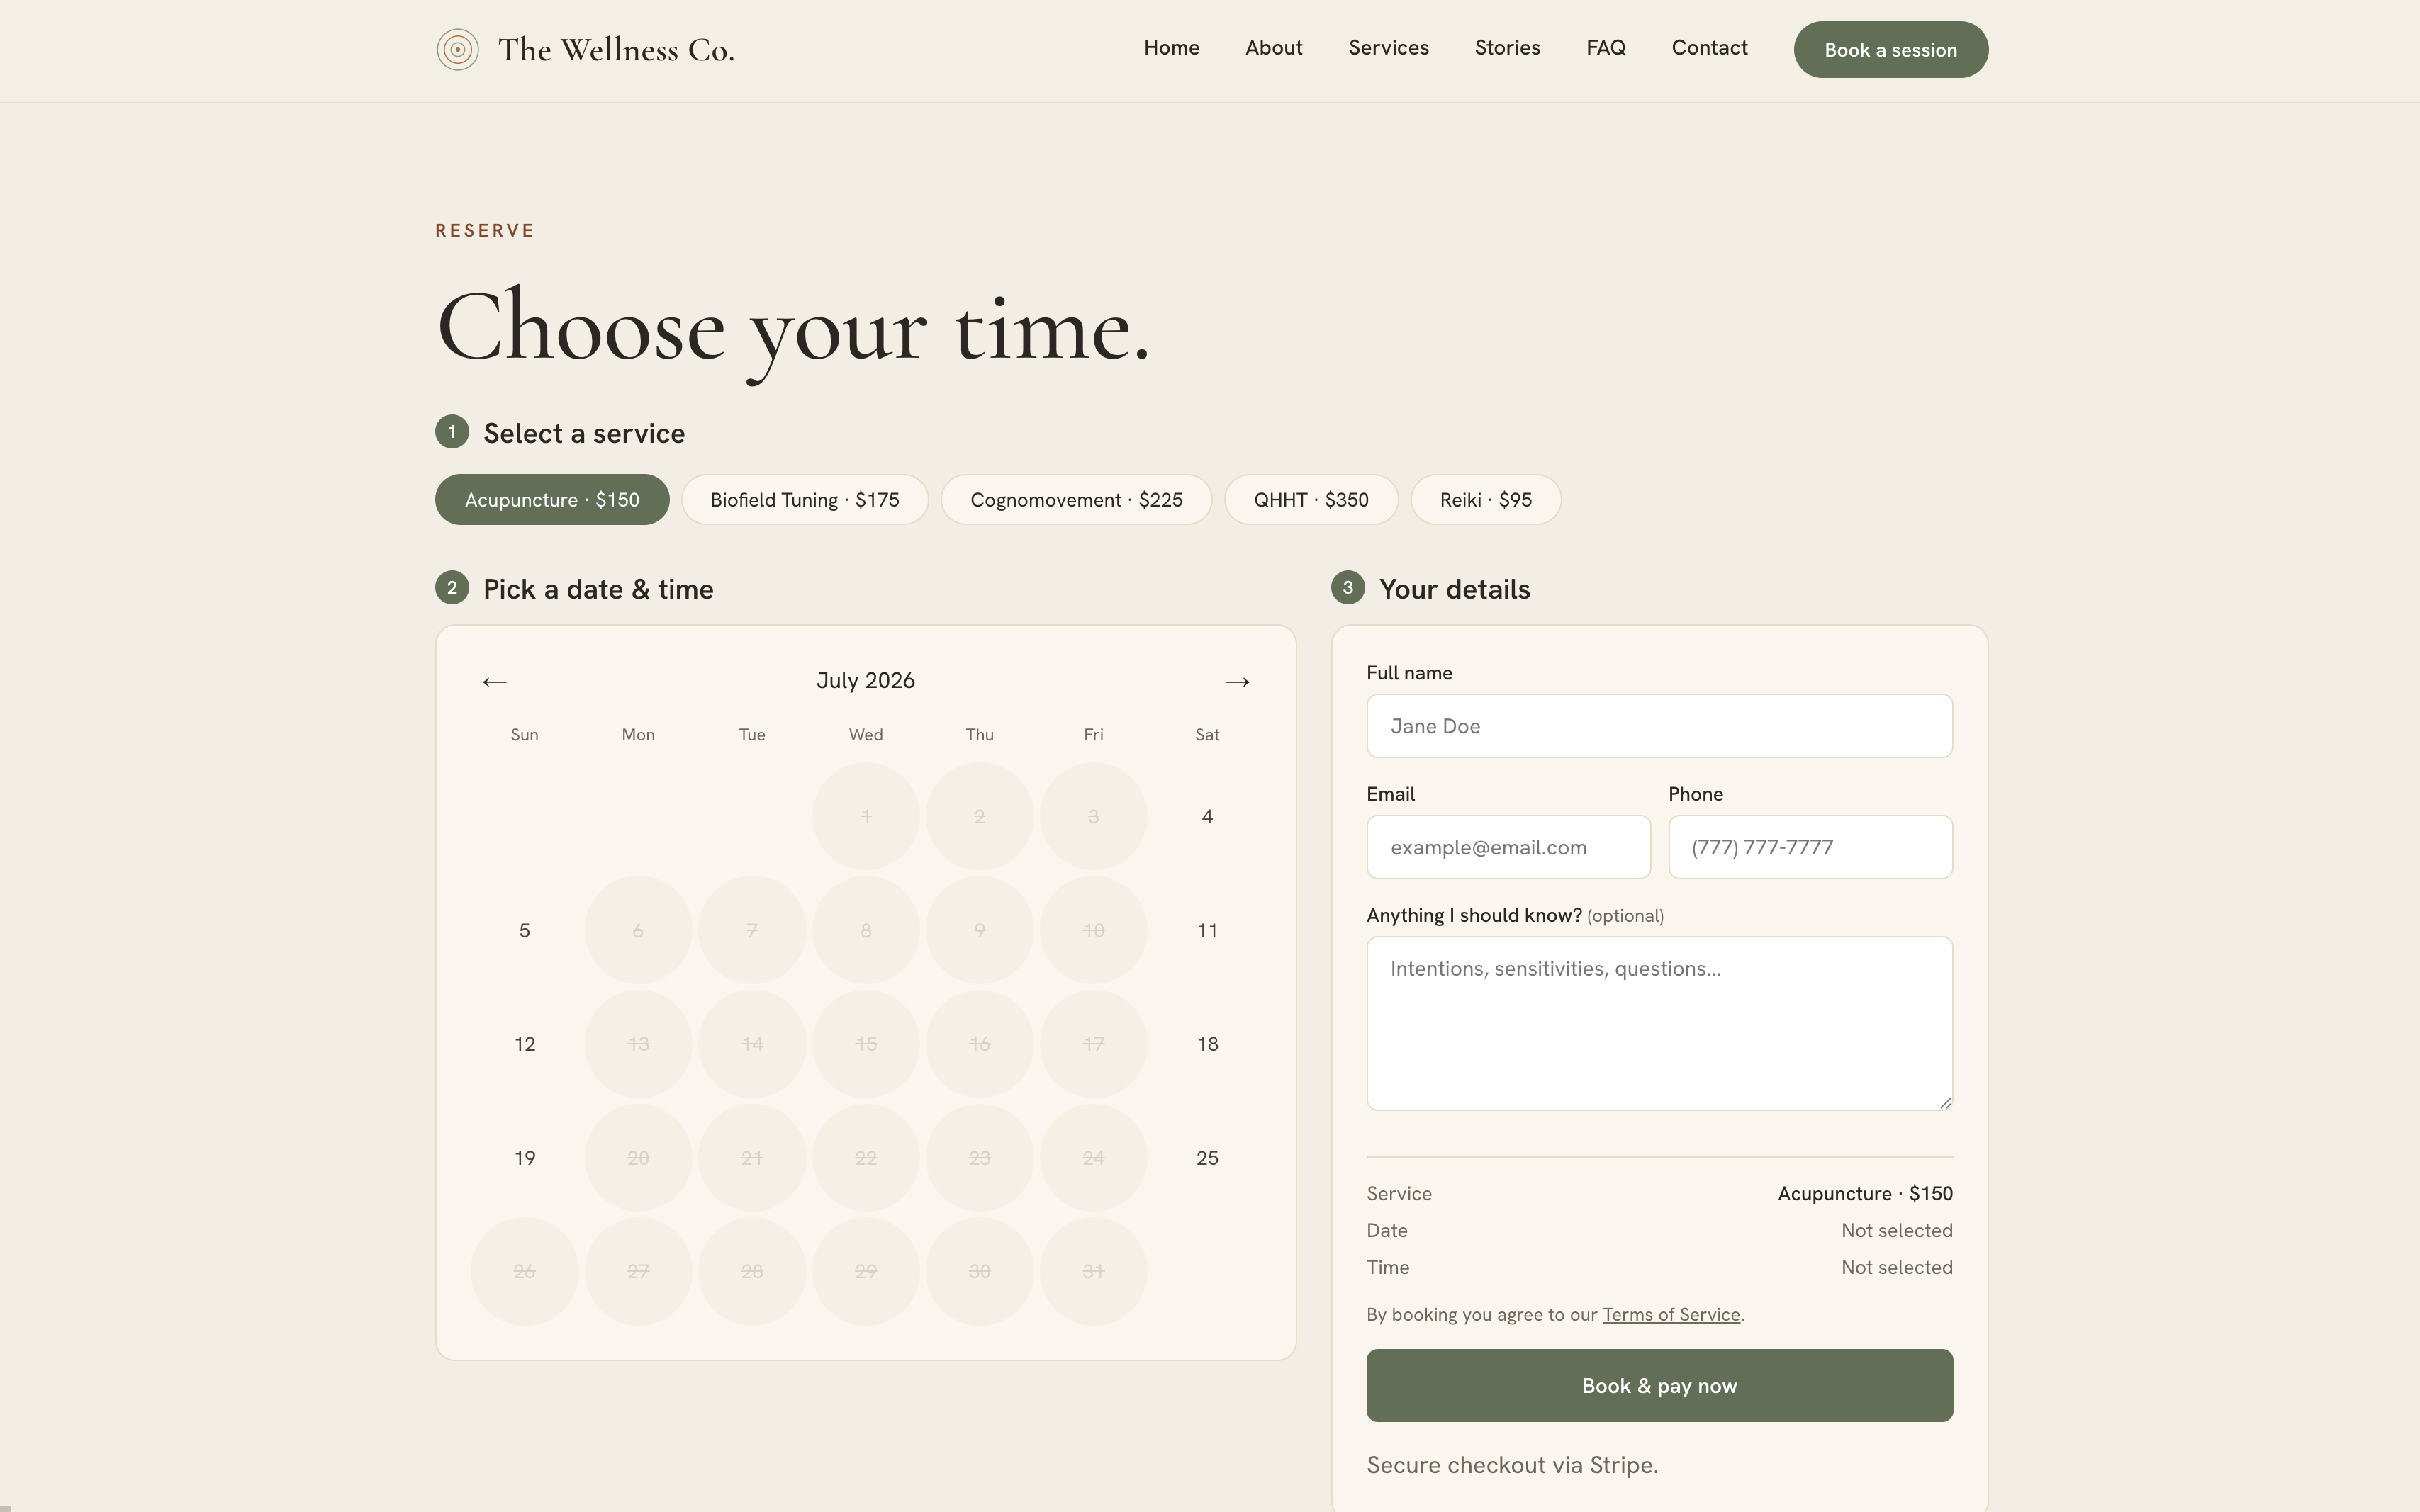Open the Contact nav item
Image resolution: width=2420 pixels, height=1512 pixels.
1710,48
